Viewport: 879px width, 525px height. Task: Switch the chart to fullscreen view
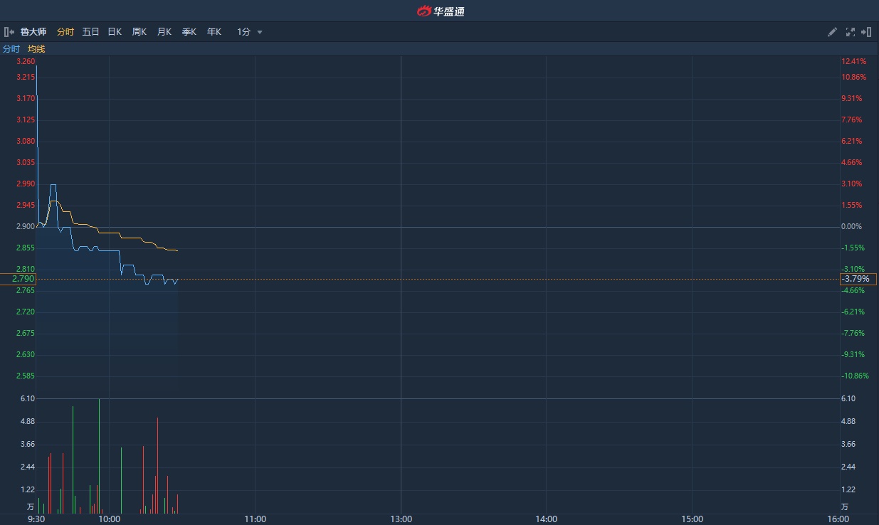[850, 32]
